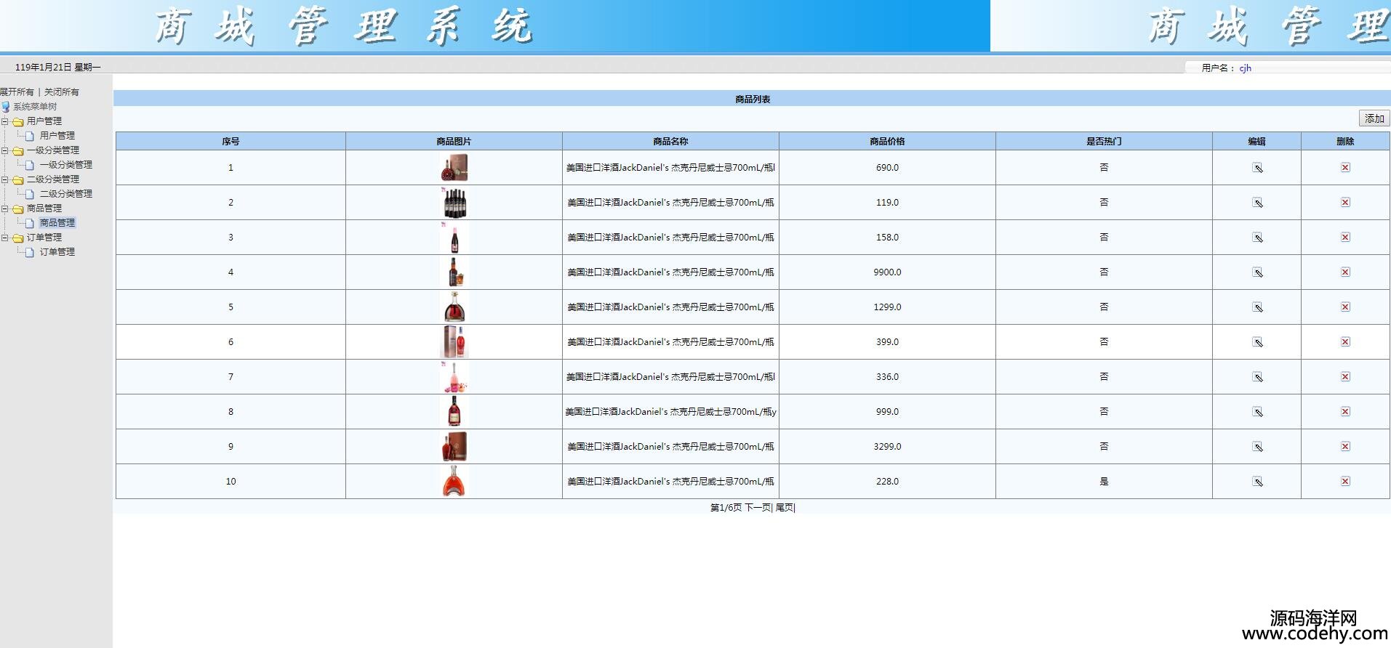The height and width of the screenshot is (648, 1391).
Task: Delete the product priced 1299.0
Action: pyautogui.click(x=1345, y=307)
